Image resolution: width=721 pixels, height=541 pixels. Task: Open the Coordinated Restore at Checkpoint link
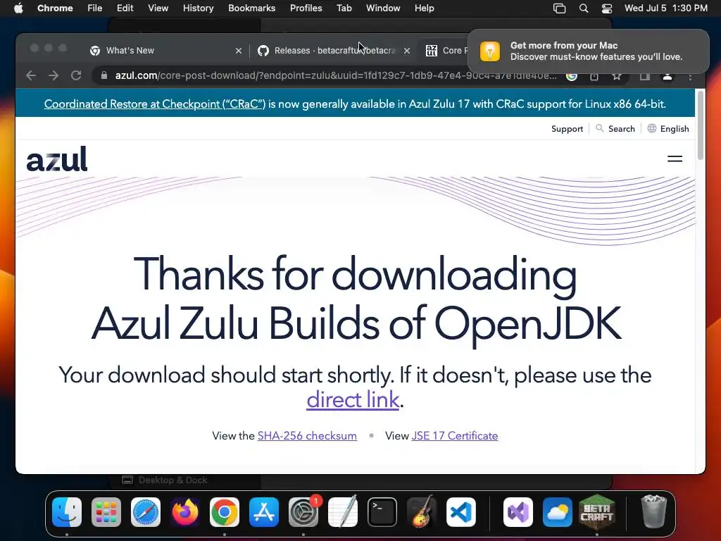tap(154, 104)
